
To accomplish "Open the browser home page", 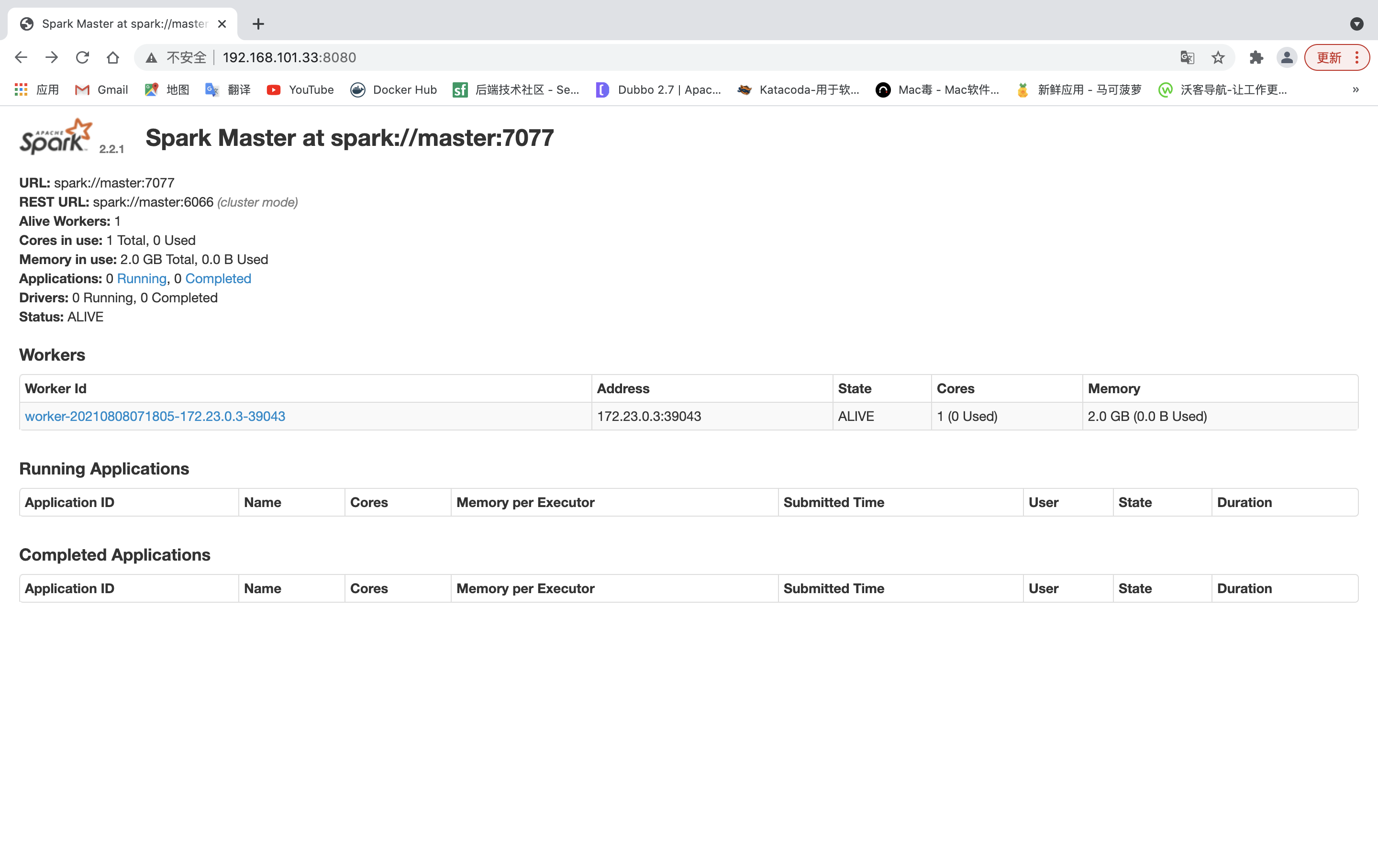I will coord(113,57).
